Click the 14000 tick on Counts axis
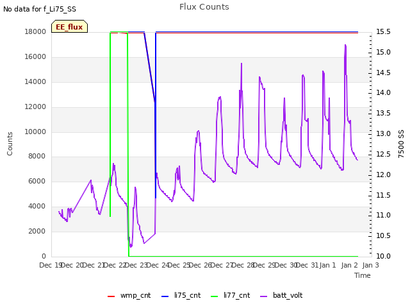The height and width of the screenshot is (308, 410). point(35,81)
